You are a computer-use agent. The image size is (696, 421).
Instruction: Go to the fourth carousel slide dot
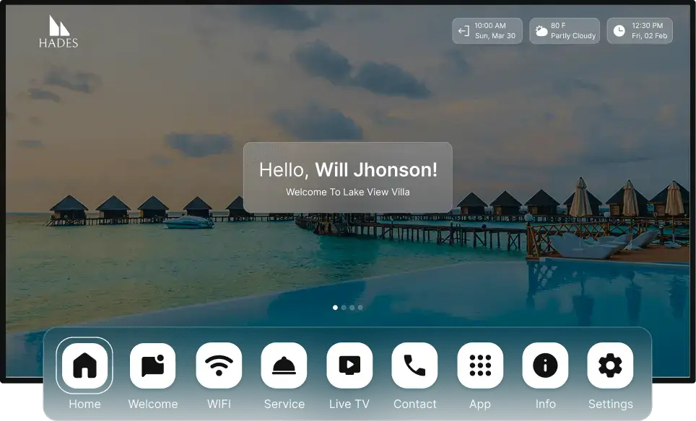tap(361, 308)
